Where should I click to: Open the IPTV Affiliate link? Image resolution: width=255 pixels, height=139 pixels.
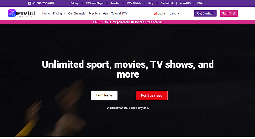(134, 3)
